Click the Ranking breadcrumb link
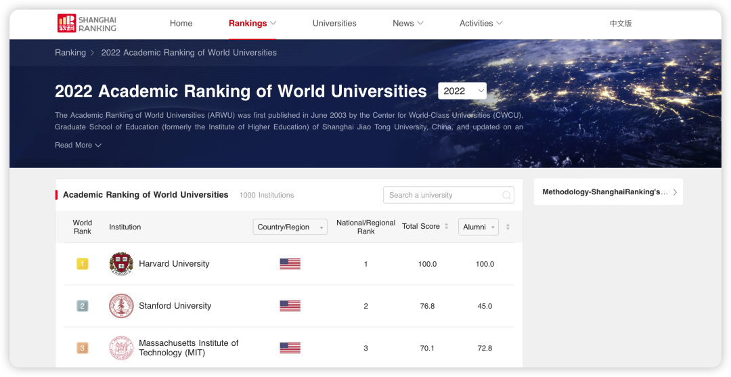This screenshot has height=377, width=731. point(70,53)
